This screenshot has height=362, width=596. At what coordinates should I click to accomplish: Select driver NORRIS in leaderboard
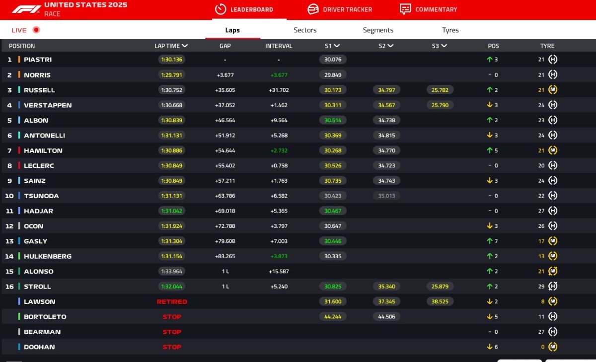tap(37, 75)
